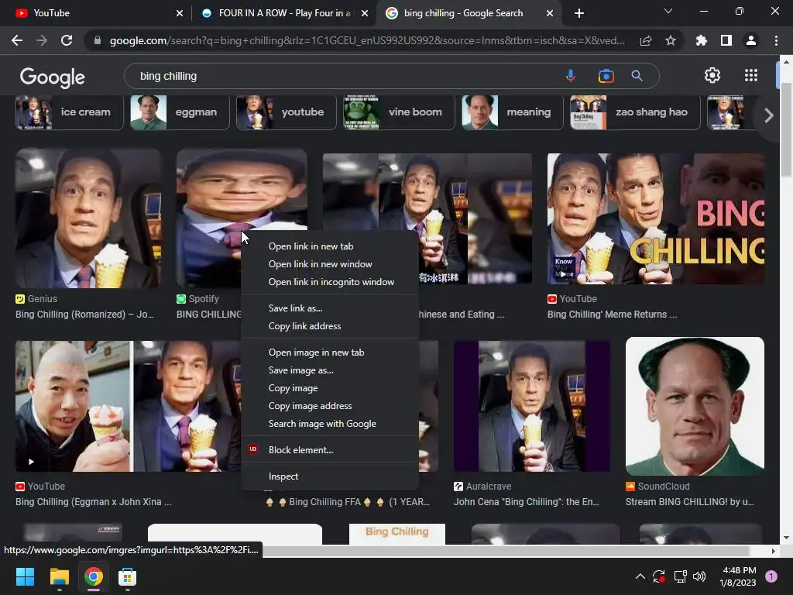Click the share page icon in address bar
The image size is (793, 595).
(646, 40)
